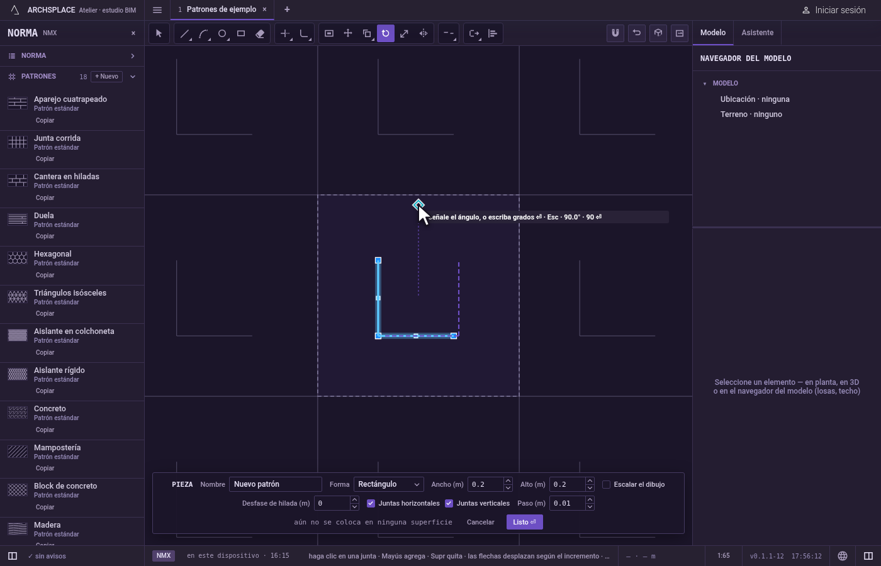This screenshot has width=881, height=566.
Task: Select Ubicación · ninguna tree row
Action: [x=755, y=99]
